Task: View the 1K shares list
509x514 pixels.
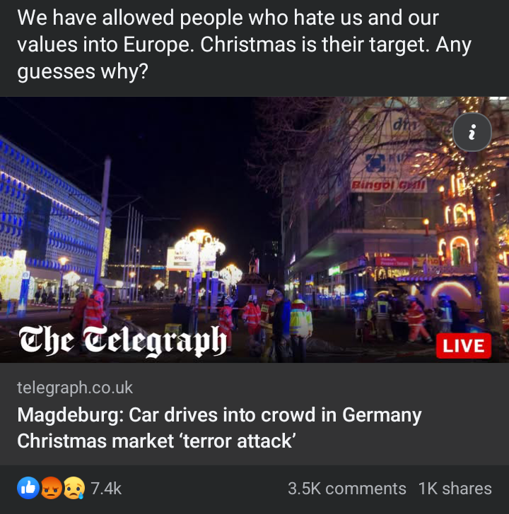Action: [455, 489]
